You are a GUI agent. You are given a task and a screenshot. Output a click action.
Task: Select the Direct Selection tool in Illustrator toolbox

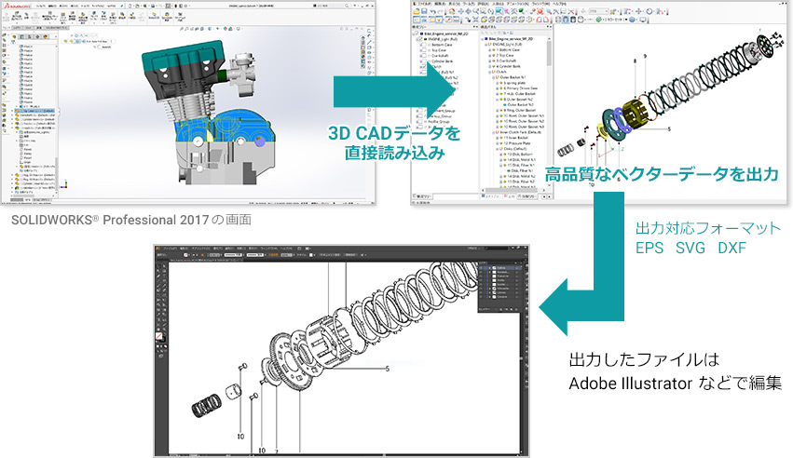coord(164,265)
